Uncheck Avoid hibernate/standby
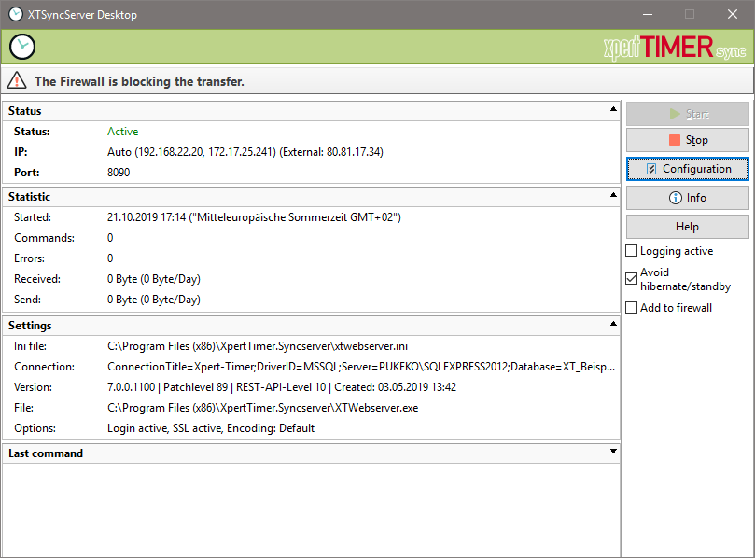The height and width of the screenshot is (558, 755). pos(632,278)
